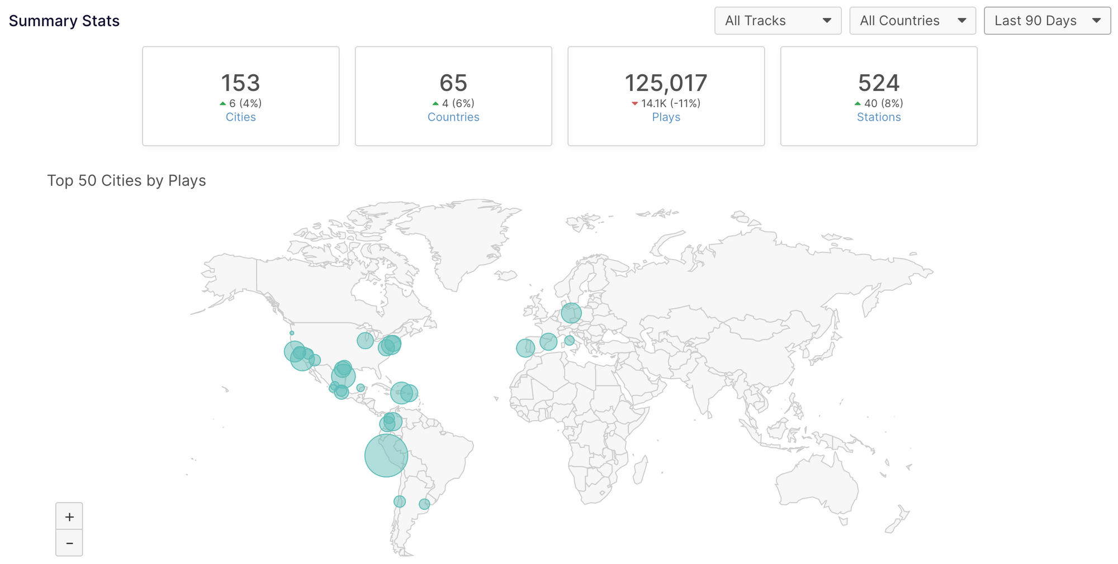Select the largest bubble over Peru

coord(386,456)
